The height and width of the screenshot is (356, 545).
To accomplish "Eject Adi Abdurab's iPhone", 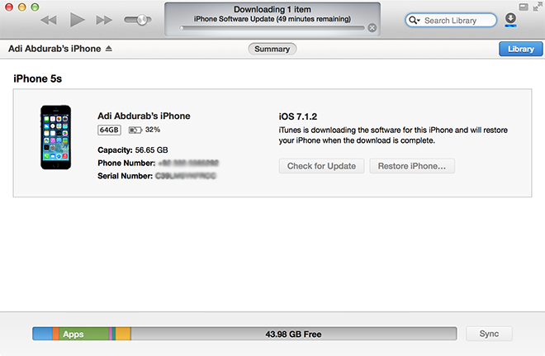I will click(x=109, y=49).
